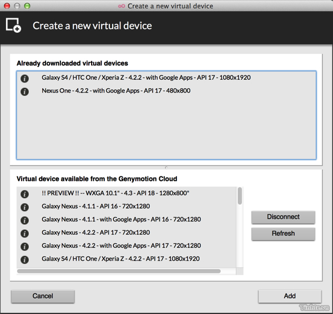Cancel virtual device creation

[x=43, y=296]
